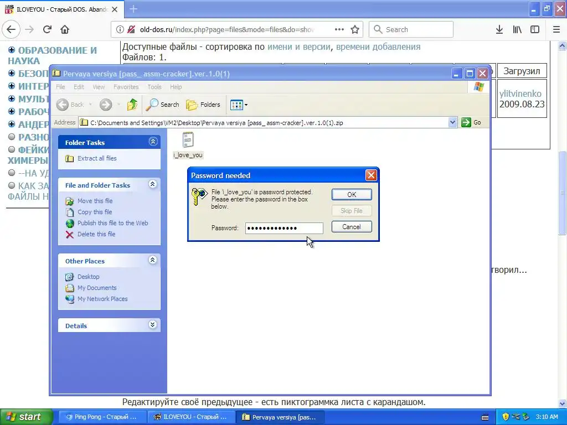
Task: Open the browser hamburger menu
Action: point(556,30)
